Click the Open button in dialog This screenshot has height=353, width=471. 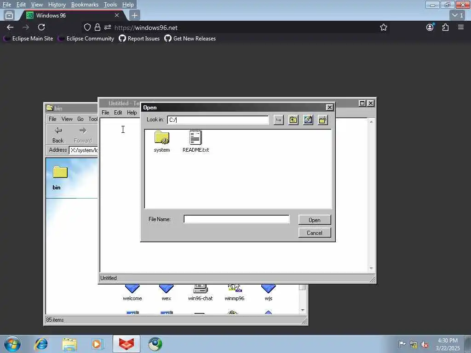(x=315, y=220)
